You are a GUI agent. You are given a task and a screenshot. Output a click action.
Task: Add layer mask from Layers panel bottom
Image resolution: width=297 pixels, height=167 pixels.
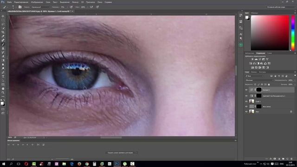pos(275,159)
